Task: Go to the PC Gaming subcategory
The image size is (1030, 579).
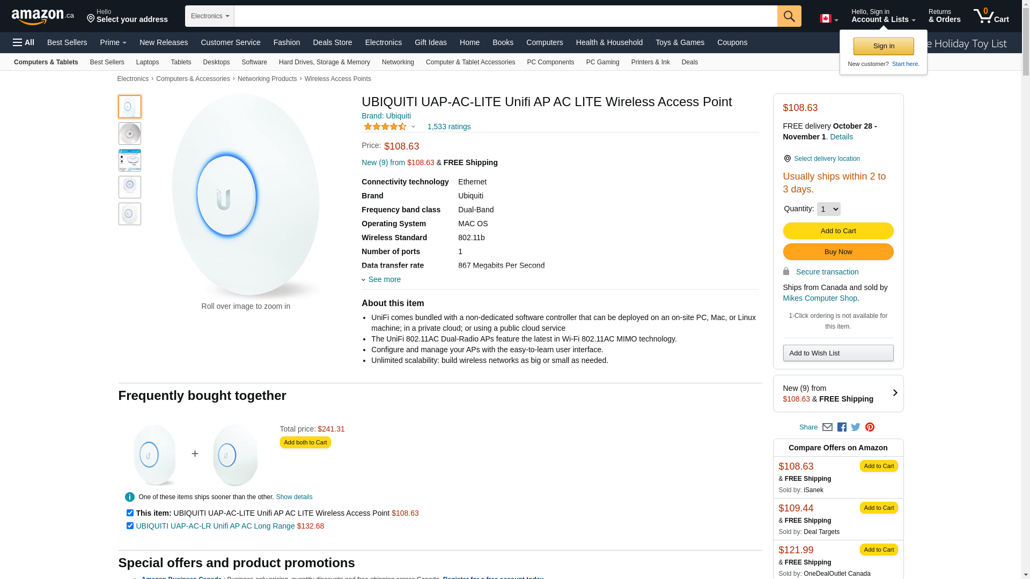Action: coord(602,62)
